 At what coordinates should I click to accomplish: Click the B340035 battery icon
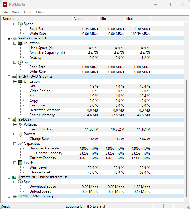[15, 120]
